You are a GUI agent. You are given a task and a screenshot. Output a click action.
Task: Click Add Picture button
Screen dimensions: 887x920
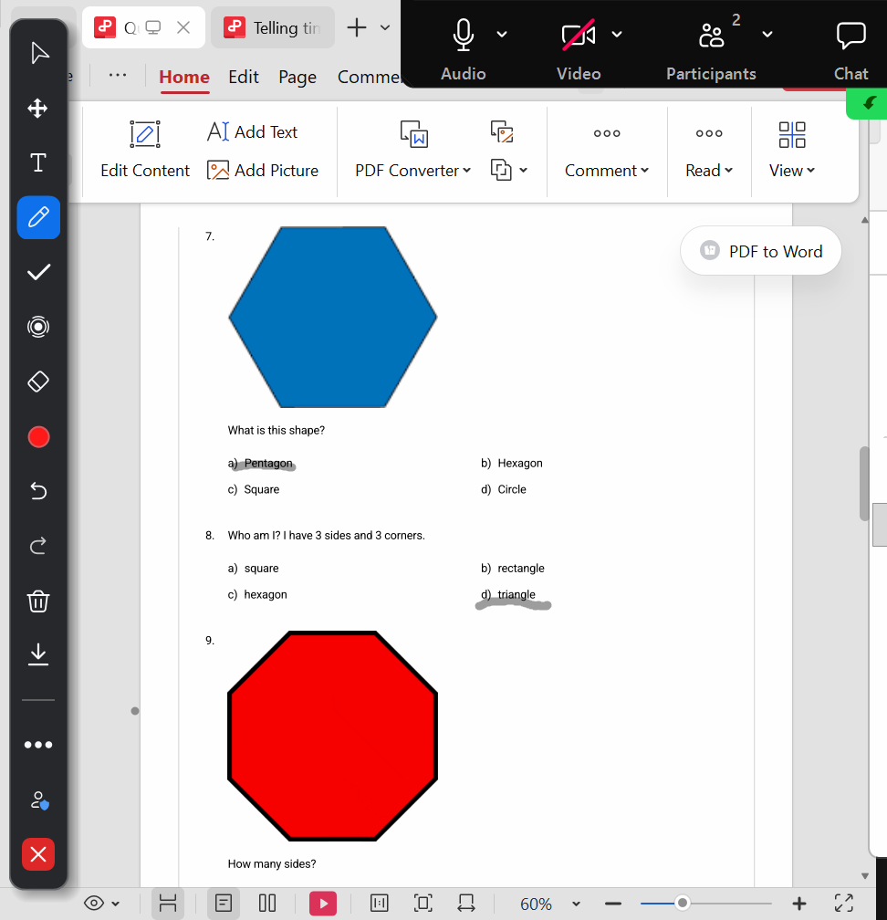coord(263,170)
